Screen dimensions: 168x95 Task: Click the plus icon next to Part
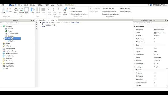click(12, 39)
